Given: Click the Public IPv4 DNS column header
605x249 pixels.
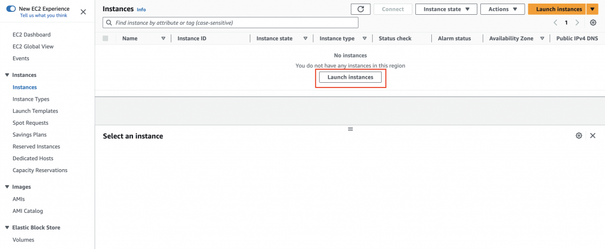Looking at the screenshot, I should pyautogui.click(x=577, y=38).
